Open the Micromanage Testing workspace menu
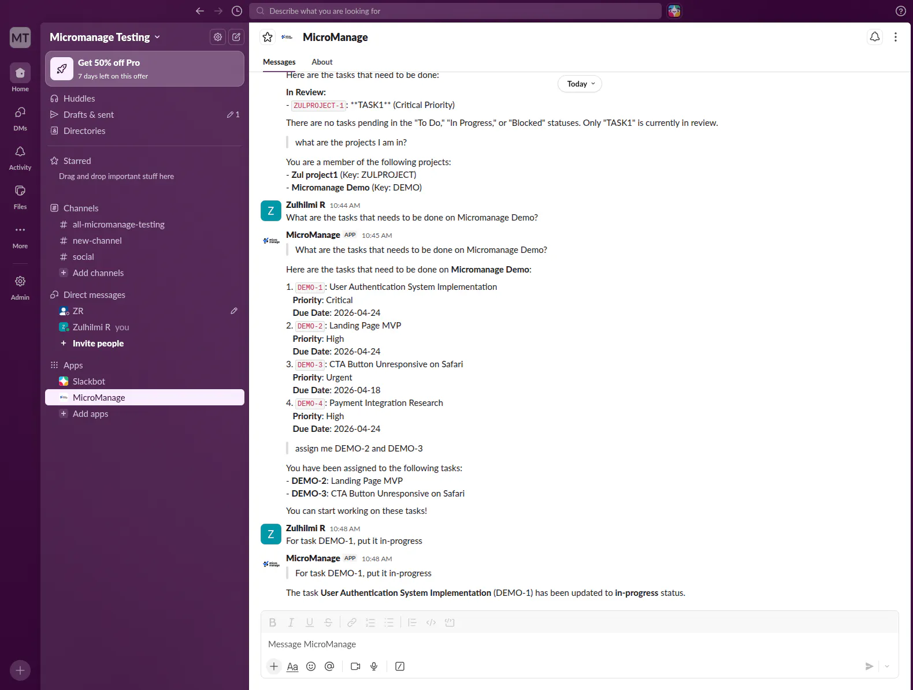 [105, 37]
